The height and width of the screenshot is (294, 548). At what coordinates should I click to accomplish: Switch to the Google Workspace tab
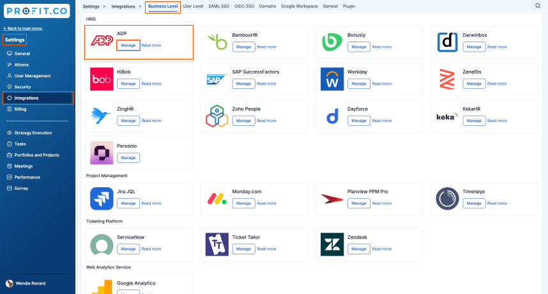(x=299, y=6)
